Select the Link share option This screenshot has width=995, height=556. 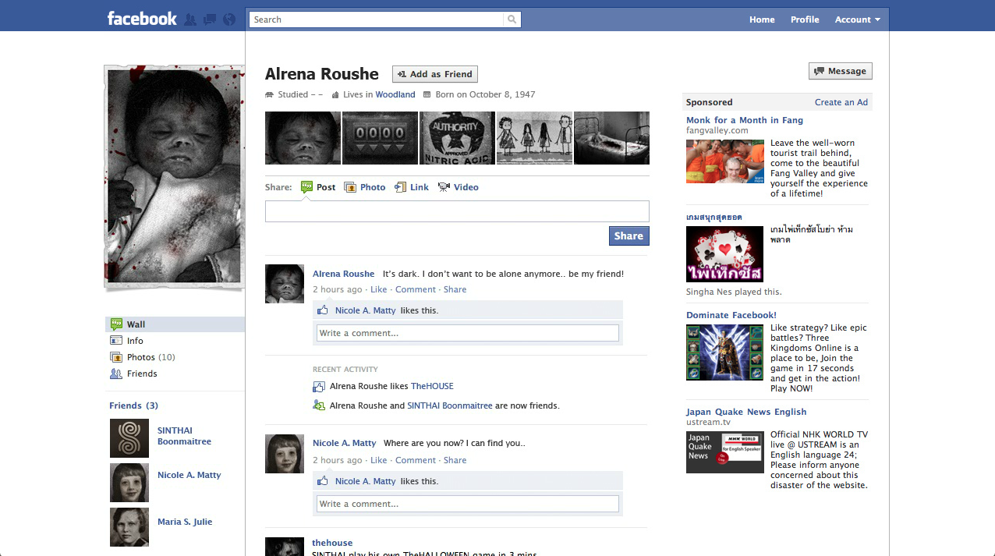click(412, 187)
